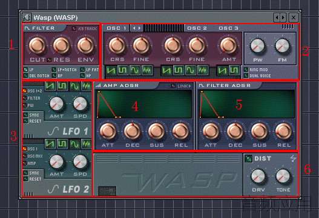Select sine waveform for OSC 2
Image resolution: width=319 pixels, height=218 pixels.
coord(191,71)
